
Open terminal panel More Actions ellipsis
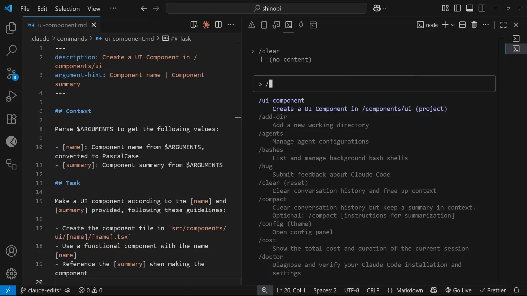pyautogui.click(x=486, y=25)
